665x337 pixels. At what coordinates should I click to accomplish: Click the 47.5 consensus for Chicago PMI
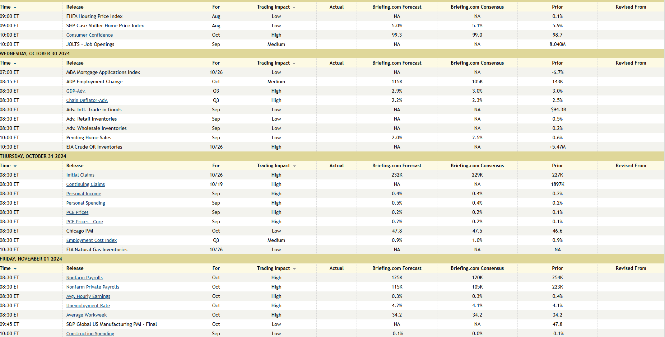click(477, 231)
